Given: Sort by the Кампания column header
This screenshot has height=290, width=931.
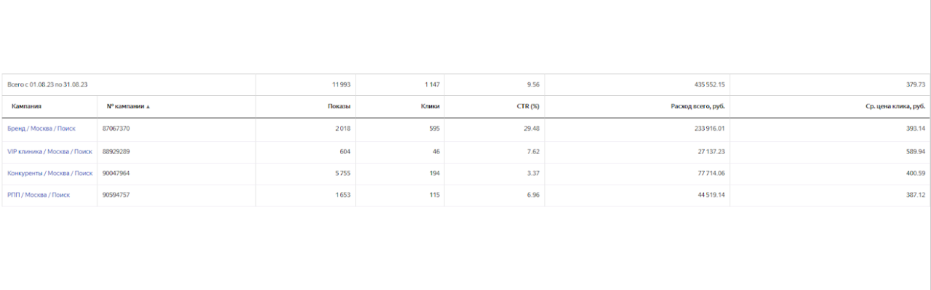Looking at the screenshot, I should (x=26, y=106).
